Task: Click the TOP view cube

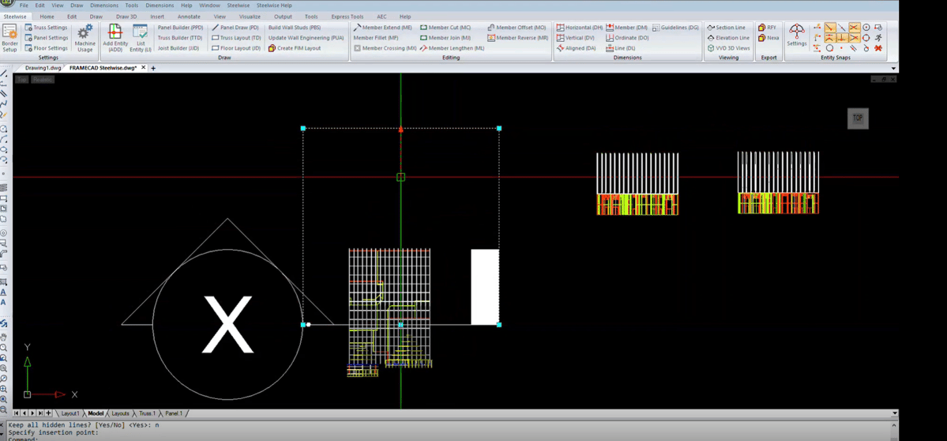Action: (858, 119)
